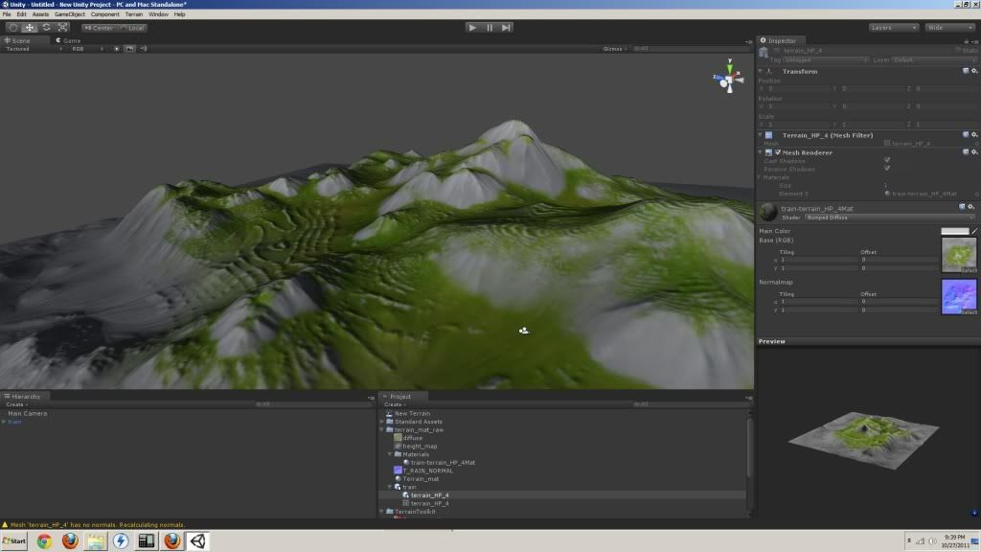Enable Mesh Renderer component checkbox

[778, 152]
